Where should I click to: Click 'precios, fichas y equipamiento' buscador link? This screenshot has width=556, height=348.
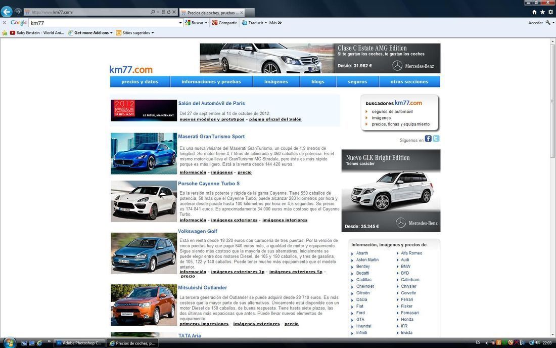401,124
